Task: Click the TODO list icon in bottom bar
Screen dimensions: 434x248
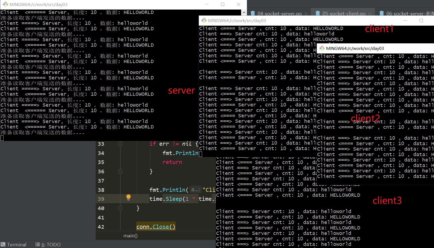Action: pyautogui.click(x=38, y=244)
